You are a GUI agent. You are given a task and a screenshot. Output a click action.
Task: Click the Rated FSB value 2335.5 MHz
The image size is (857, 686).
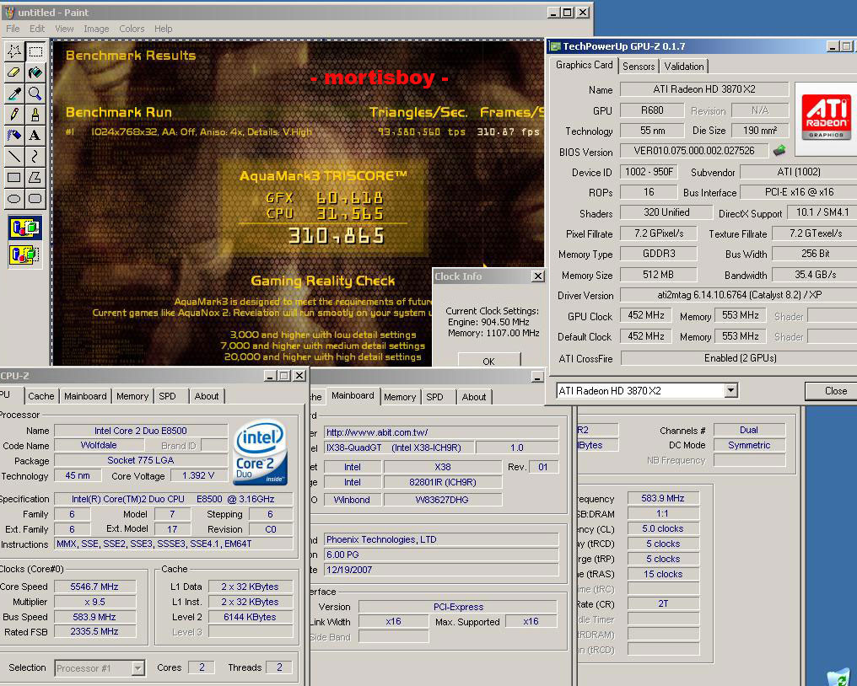94,631
